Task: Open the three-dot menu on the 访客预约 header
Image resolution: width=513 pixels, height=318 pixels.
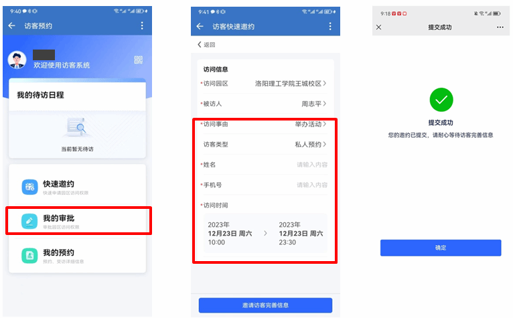Action: 142,25
